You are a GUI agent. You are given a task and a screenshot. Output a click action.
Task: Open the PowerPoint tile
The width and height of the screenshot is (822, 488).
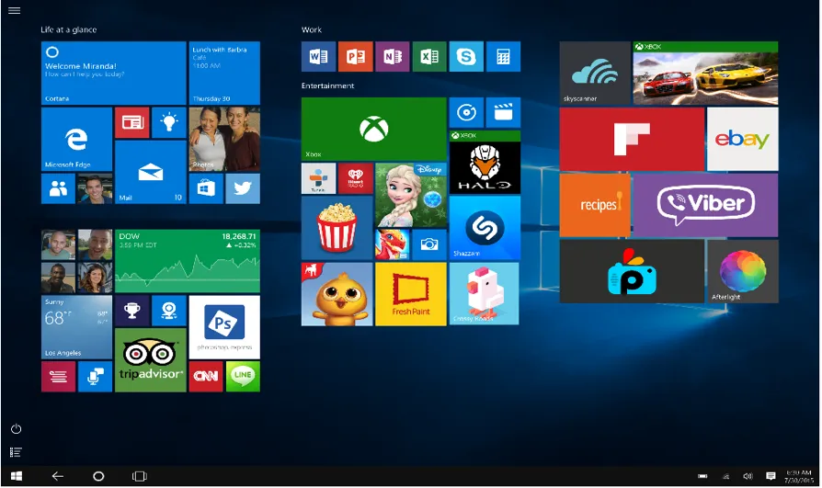click(356, 57)
